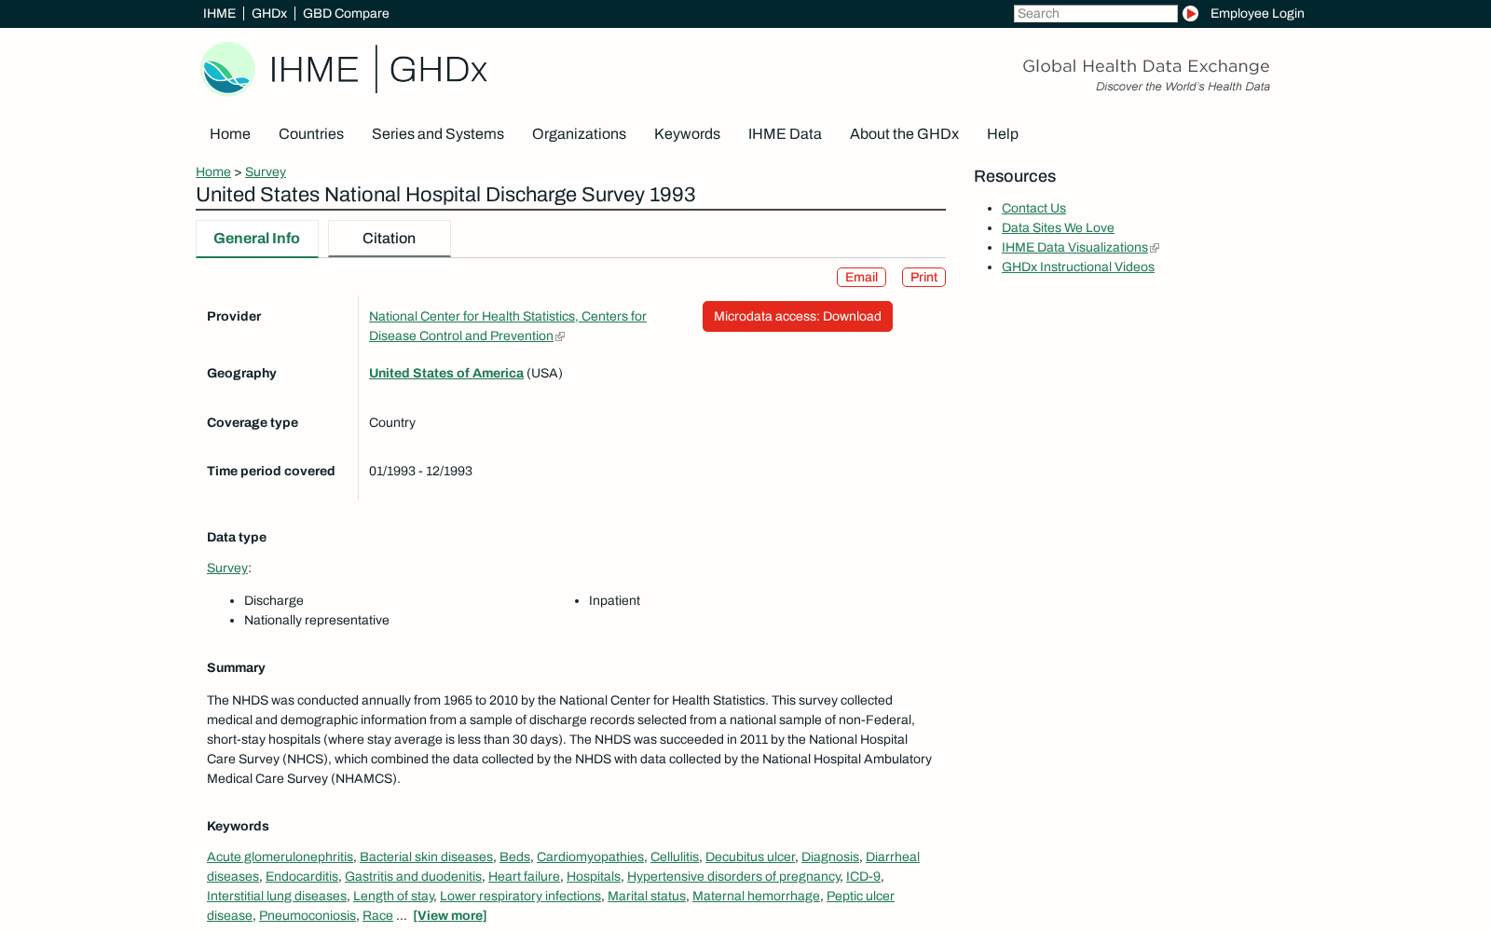Open the Race keyword link
The height and width of the screenshot is (932, 1491).
pos(377,915)
